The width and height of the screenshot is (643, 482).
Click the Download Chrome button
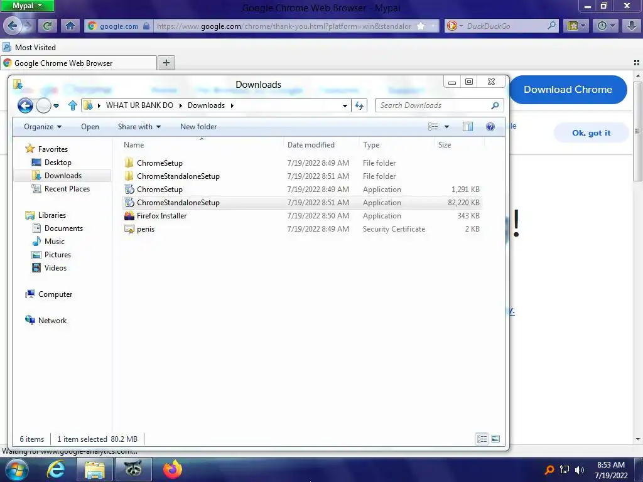pos(568,89)
